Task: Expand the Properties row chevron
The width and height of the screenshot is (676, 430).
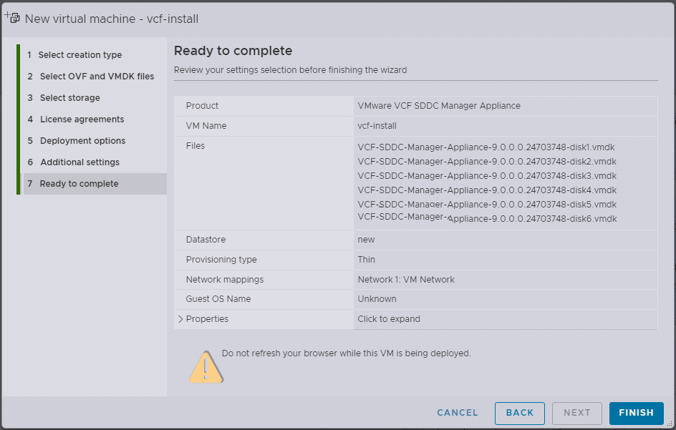Action: click(180, 319)
